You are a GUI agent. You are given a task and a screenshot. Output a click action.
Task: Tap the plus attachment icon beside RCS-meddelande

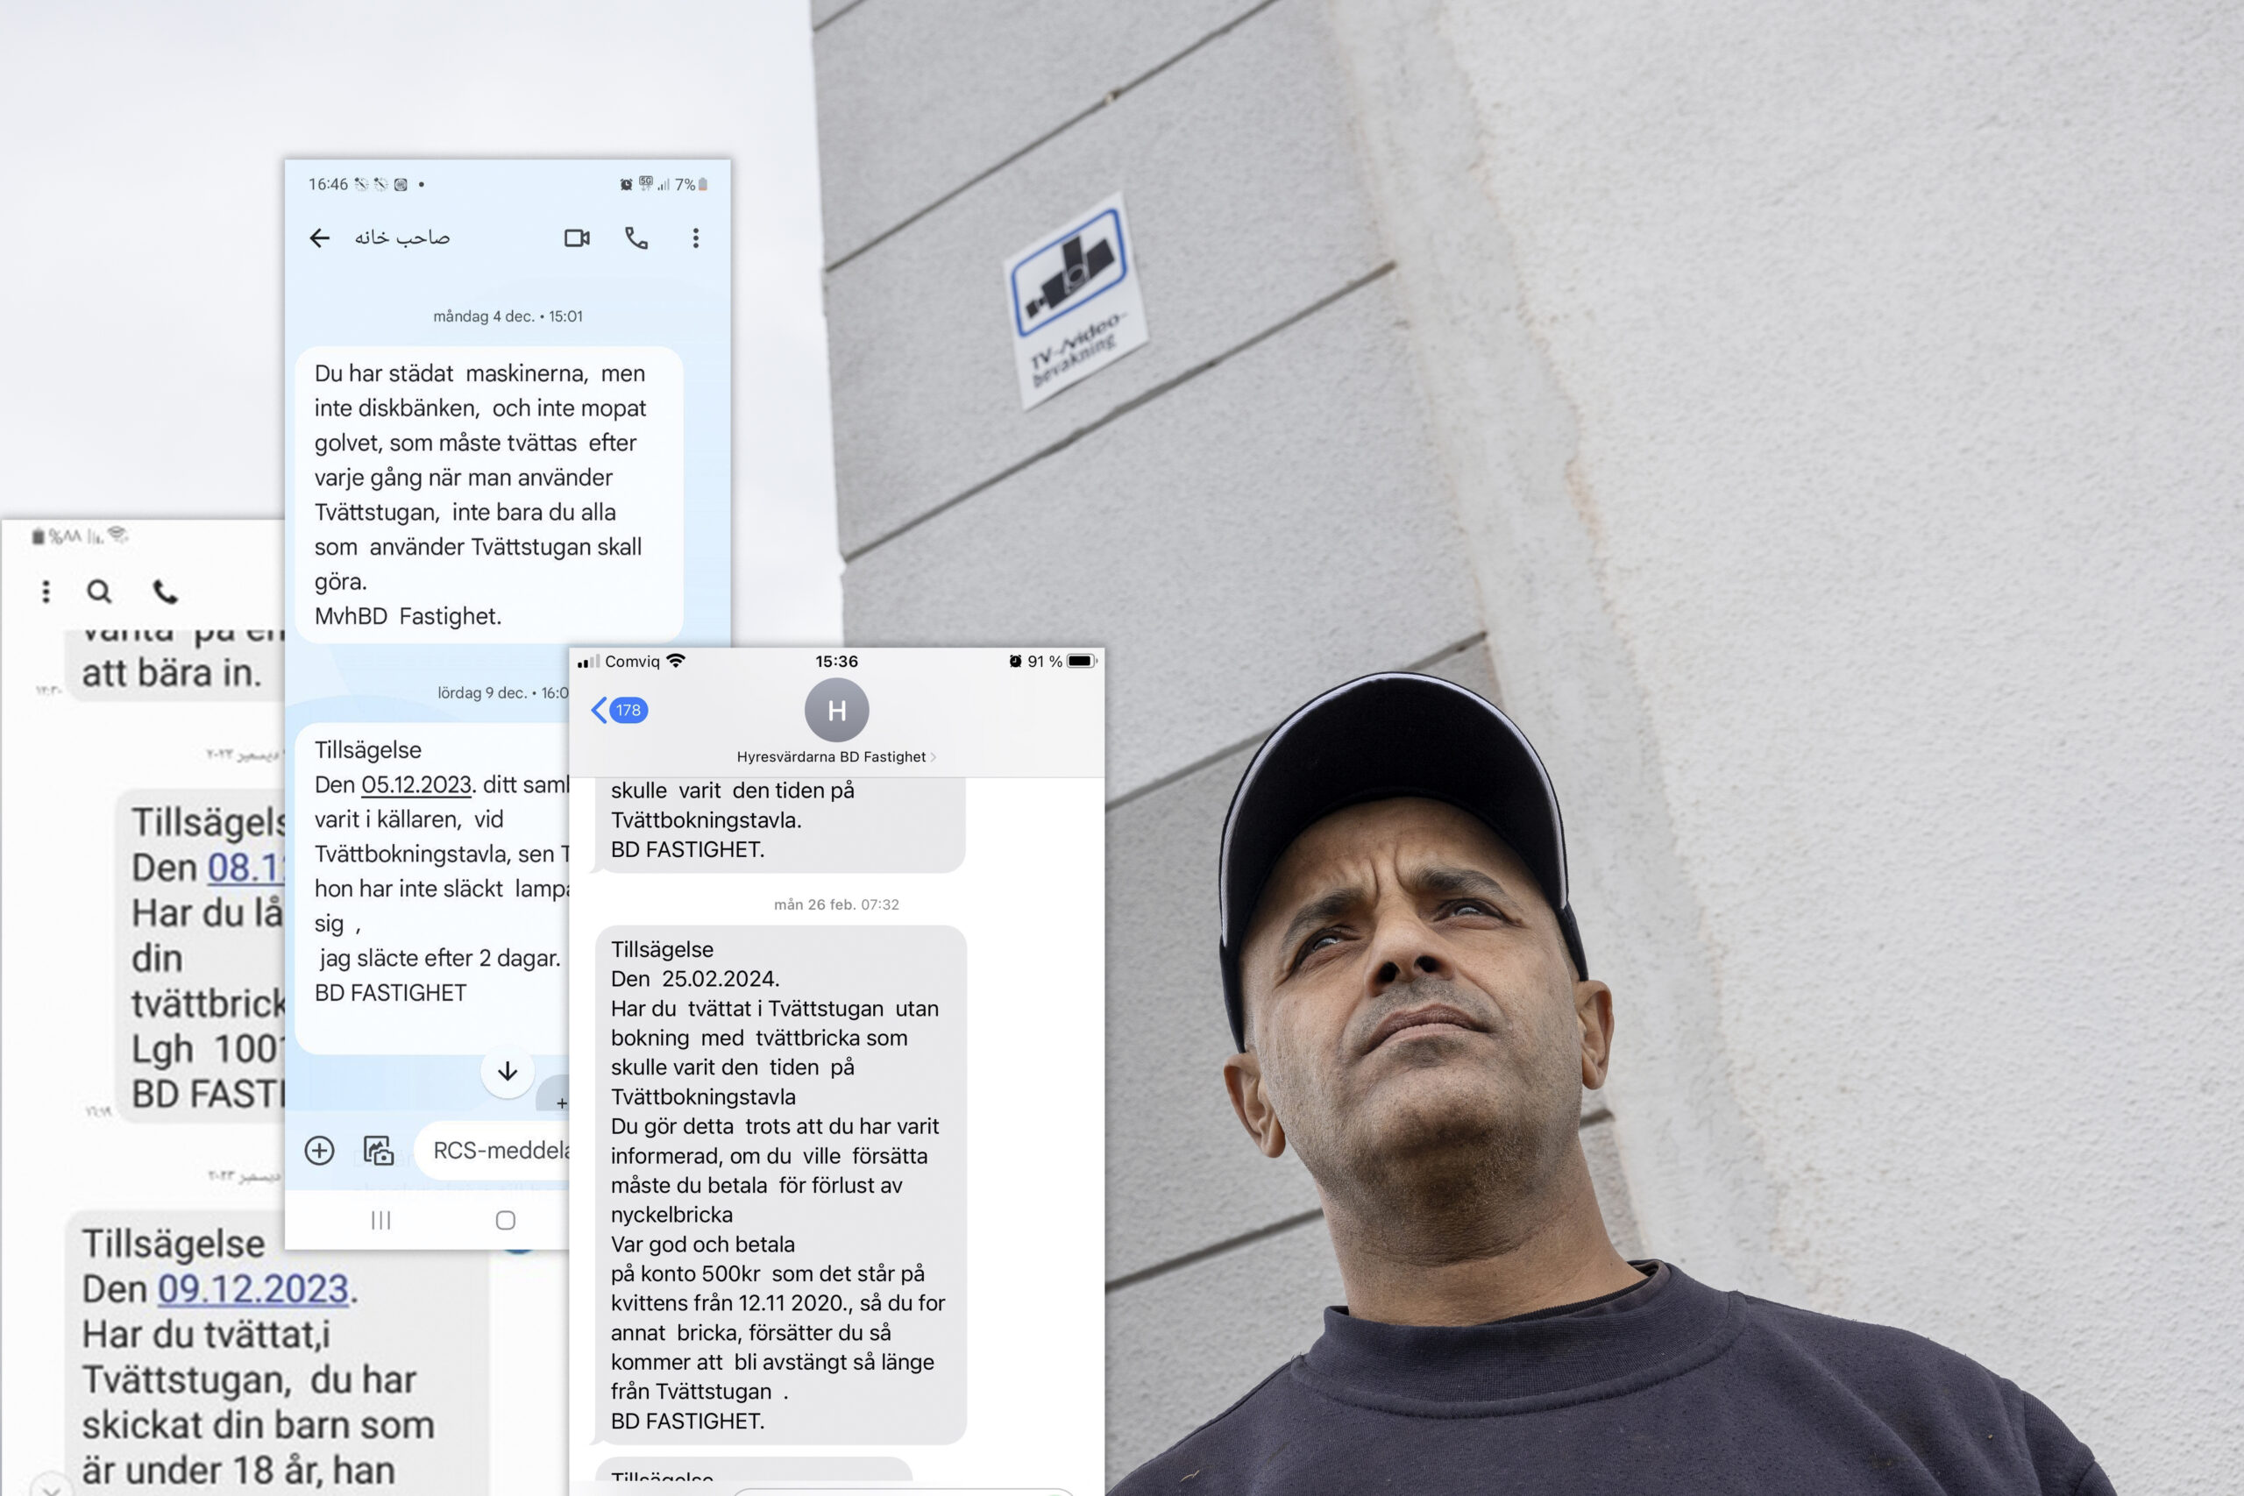point(320,1151)
